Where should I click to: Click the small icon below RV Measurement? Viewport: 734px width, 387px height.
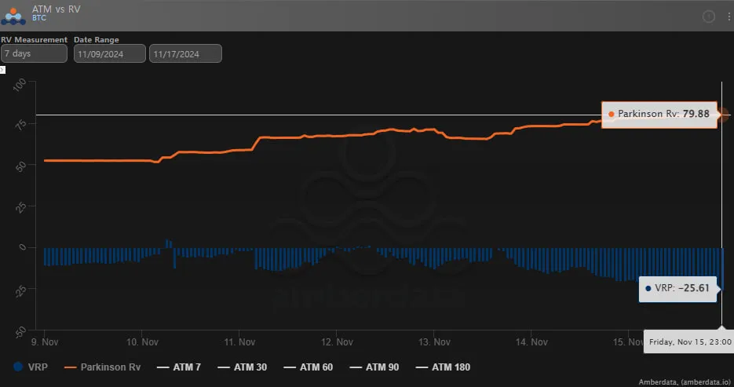pyautogui.click(x=2, y=70)
